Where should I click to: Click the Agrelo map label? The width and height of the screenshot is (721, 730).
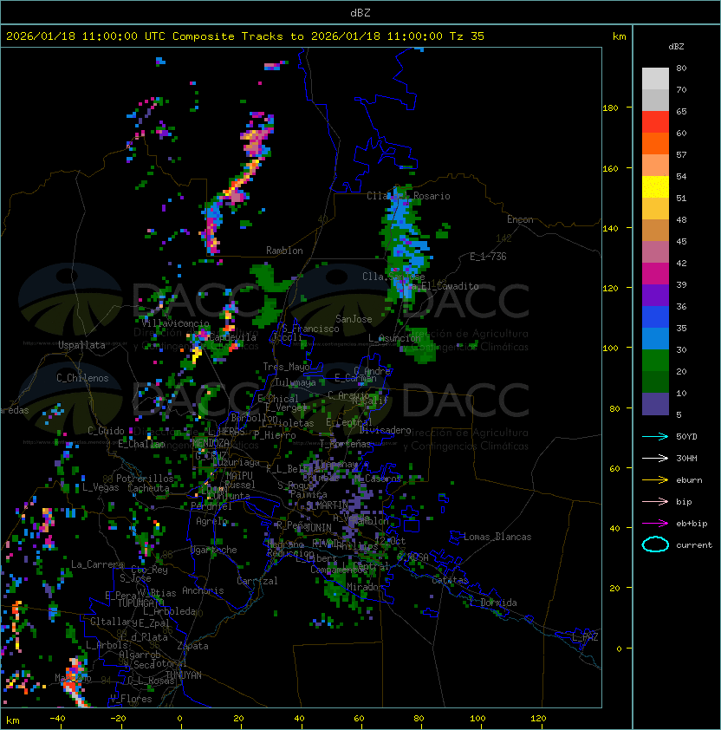pos(211,521)
